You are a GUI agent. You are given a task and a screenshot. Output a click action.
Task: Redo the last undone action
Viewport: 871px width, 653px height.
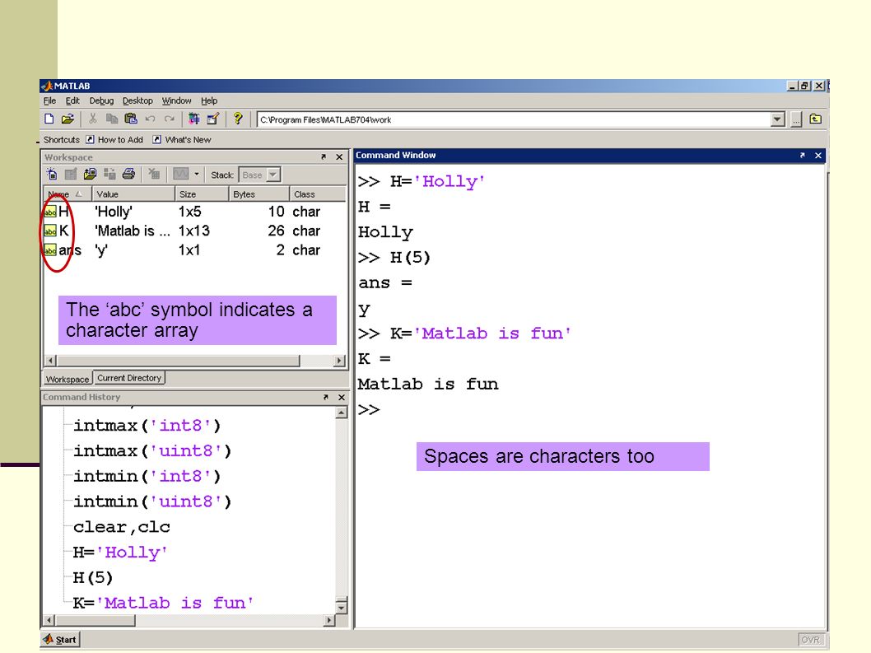[170, 119]
